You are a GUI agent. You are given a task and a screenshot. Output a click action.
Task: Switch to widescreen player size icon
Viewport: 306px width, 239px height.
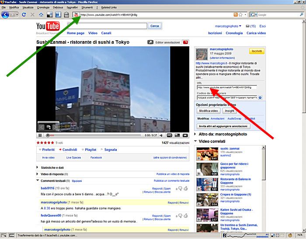[177, 135]
